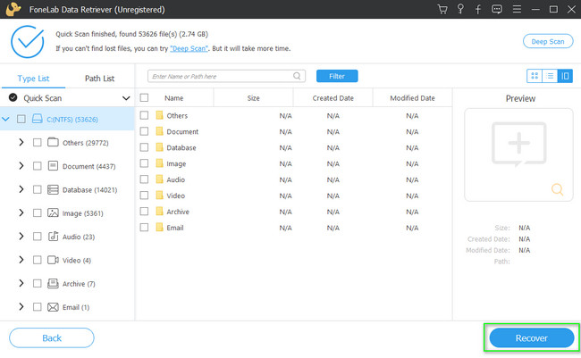This screenshot has height=358, width=581.
Task: Select the Quick Scan radio indicator
Action: 13,97
